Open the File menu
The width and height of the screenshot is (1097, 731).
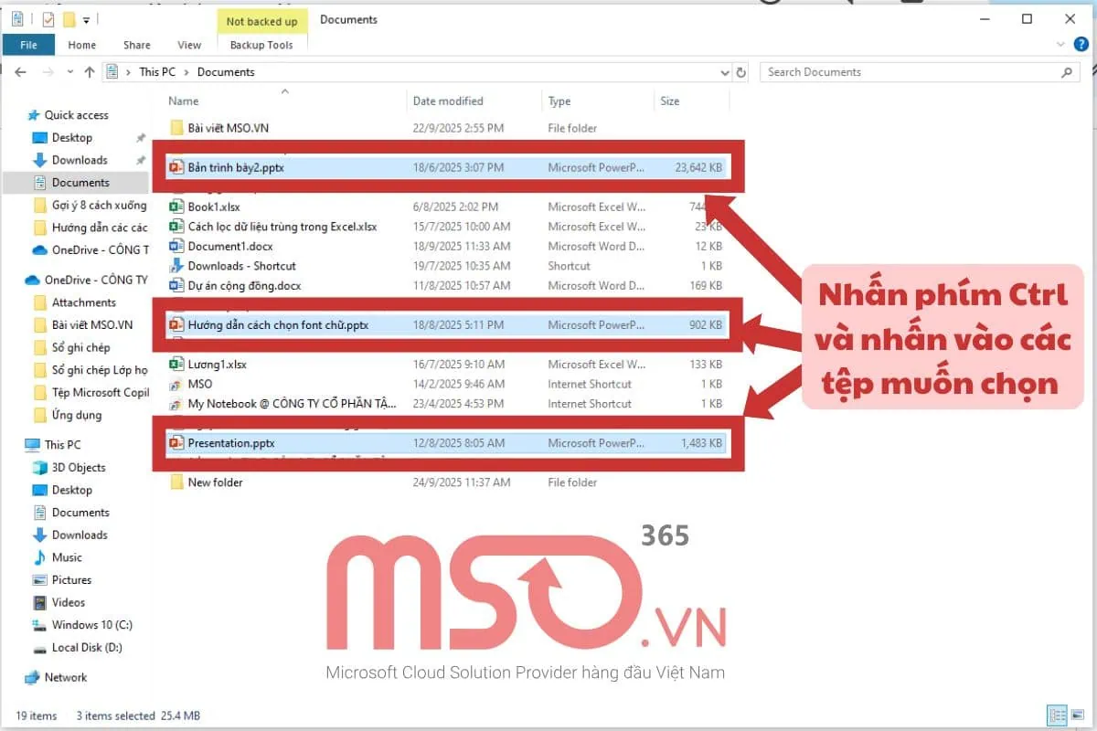coord(28,44)
